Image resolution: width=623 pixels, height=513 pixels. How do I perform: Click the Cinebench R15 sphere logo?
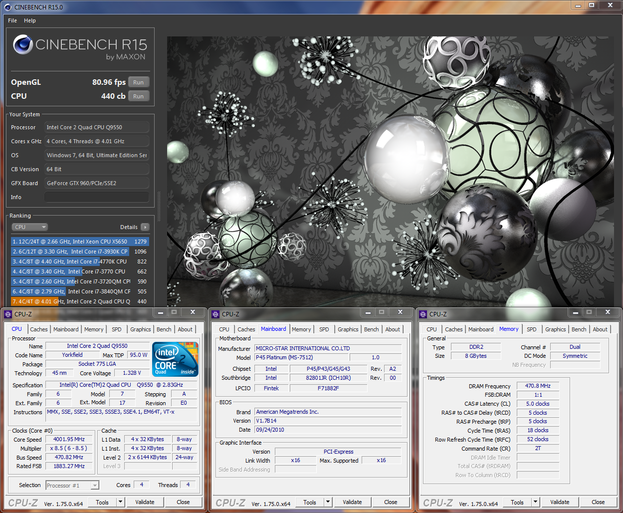click(x=23, y=44)
